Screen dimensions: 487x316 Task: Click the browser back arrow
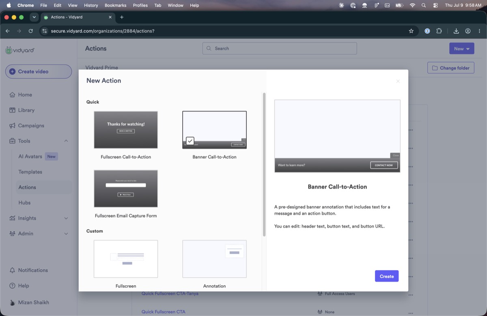tap(8, 31)
